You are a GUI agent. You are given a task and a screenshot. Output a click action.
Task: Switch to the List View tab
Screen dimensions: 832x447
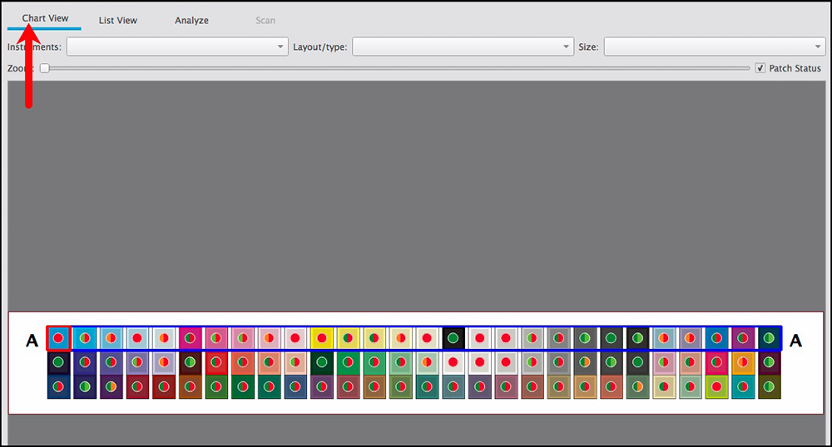click(117, 20)
